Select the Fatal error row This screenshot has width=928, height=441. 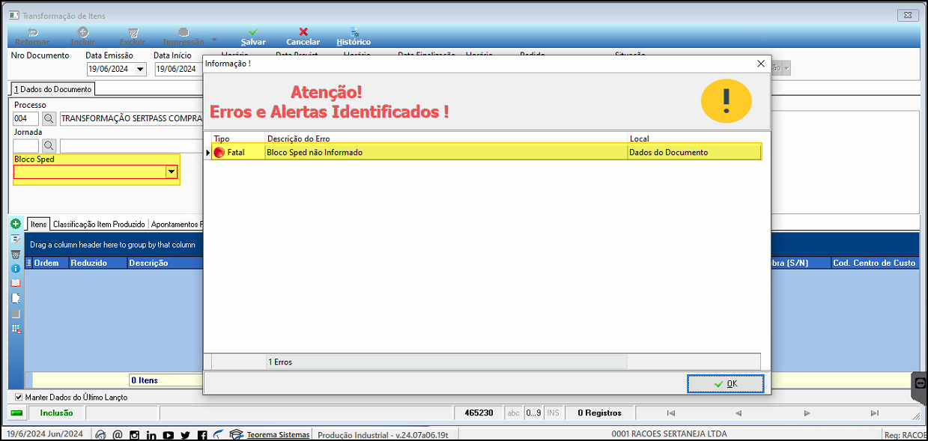pyautogui.click(x=486, y=152)
